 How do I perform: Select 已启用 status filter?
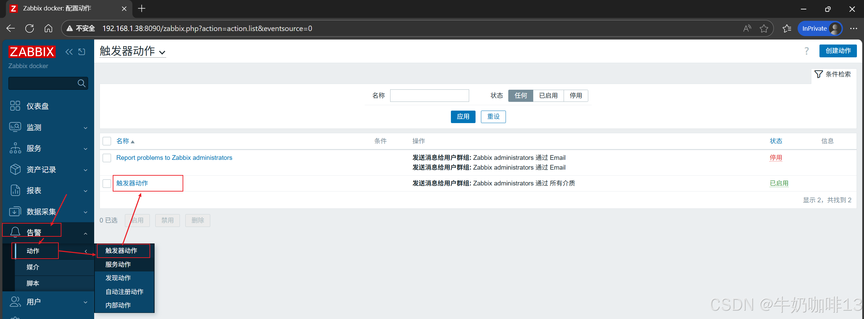(x=548, y=96)
